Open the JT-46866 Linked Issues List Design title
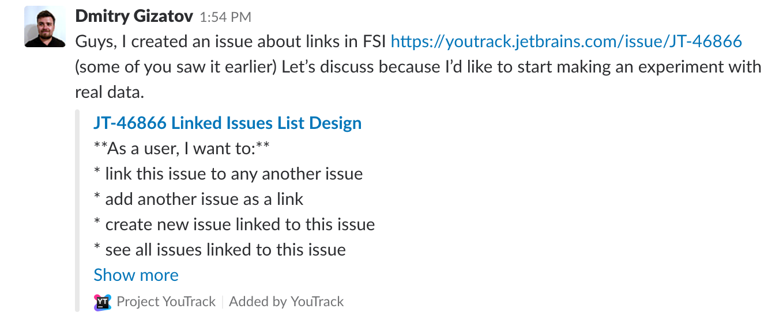Screen dimensions: 783x320 [227, 123]
